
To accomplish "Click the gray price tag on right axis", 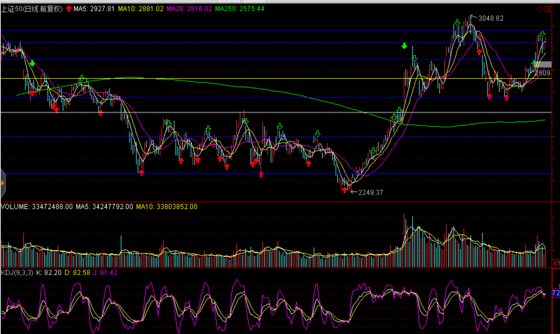I will pos(543,65).
